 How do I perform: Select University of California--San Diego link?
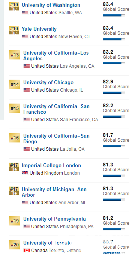(x=57, y=139)
